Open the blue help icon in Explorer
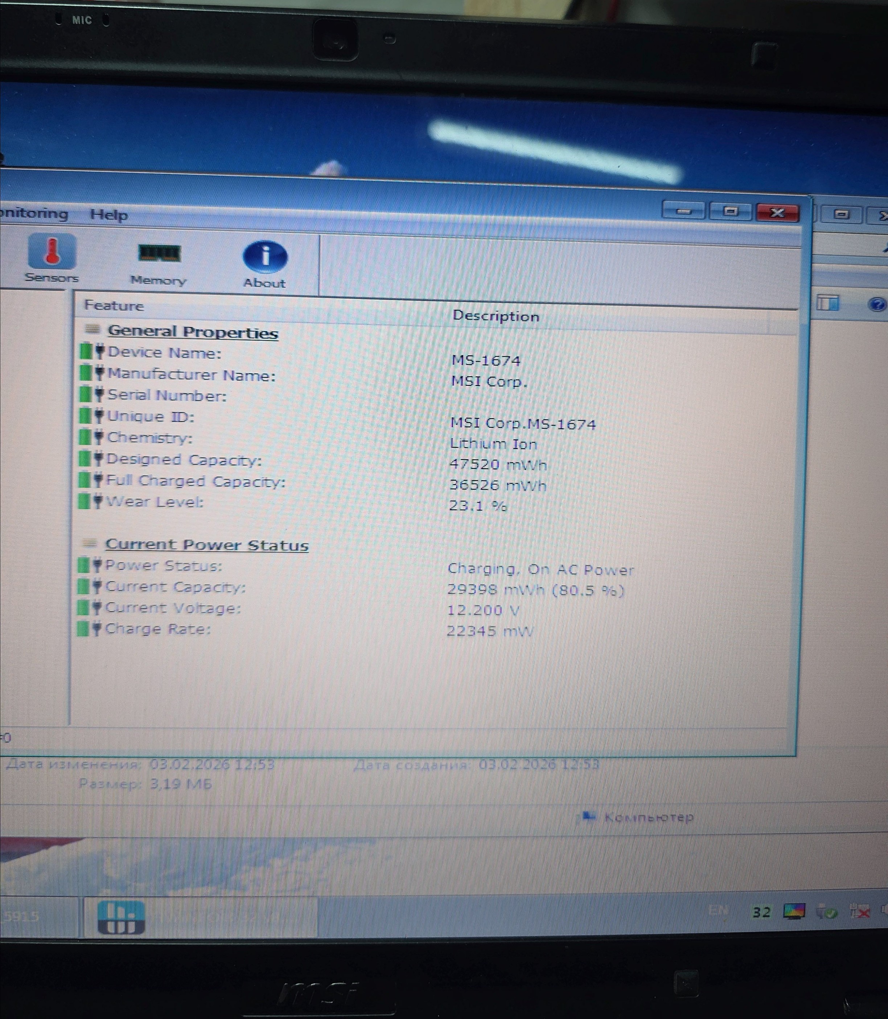The width and height of the screenshot is (888, 1019). pyautogui.click(x=877, y=304)
